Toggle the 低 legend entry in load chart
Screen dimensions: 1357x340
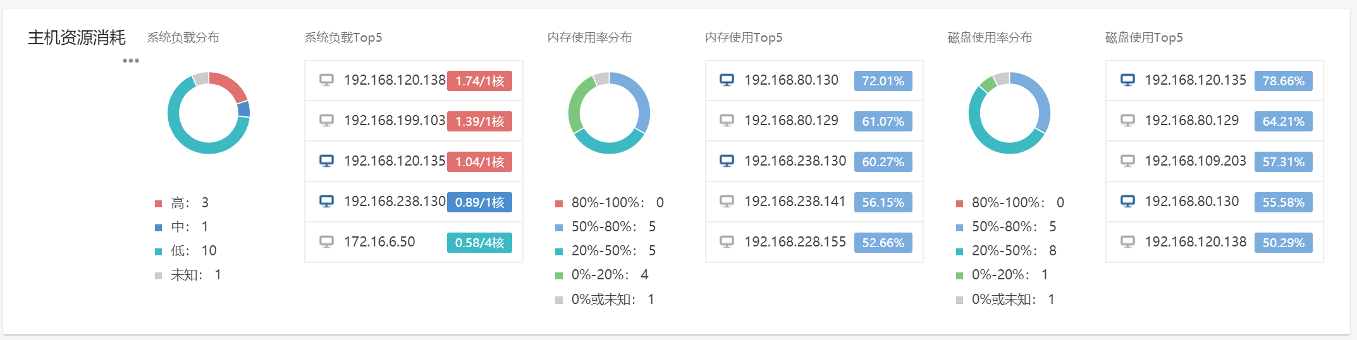180,251
